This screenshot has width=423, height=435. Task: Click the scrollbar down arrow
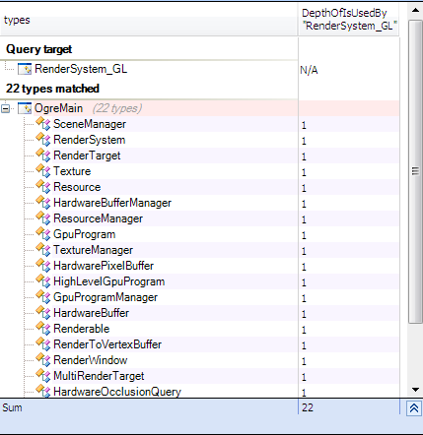coord(415,390)
